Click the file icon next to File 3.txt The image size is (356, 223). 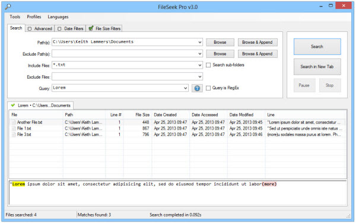tap(14, 134)
